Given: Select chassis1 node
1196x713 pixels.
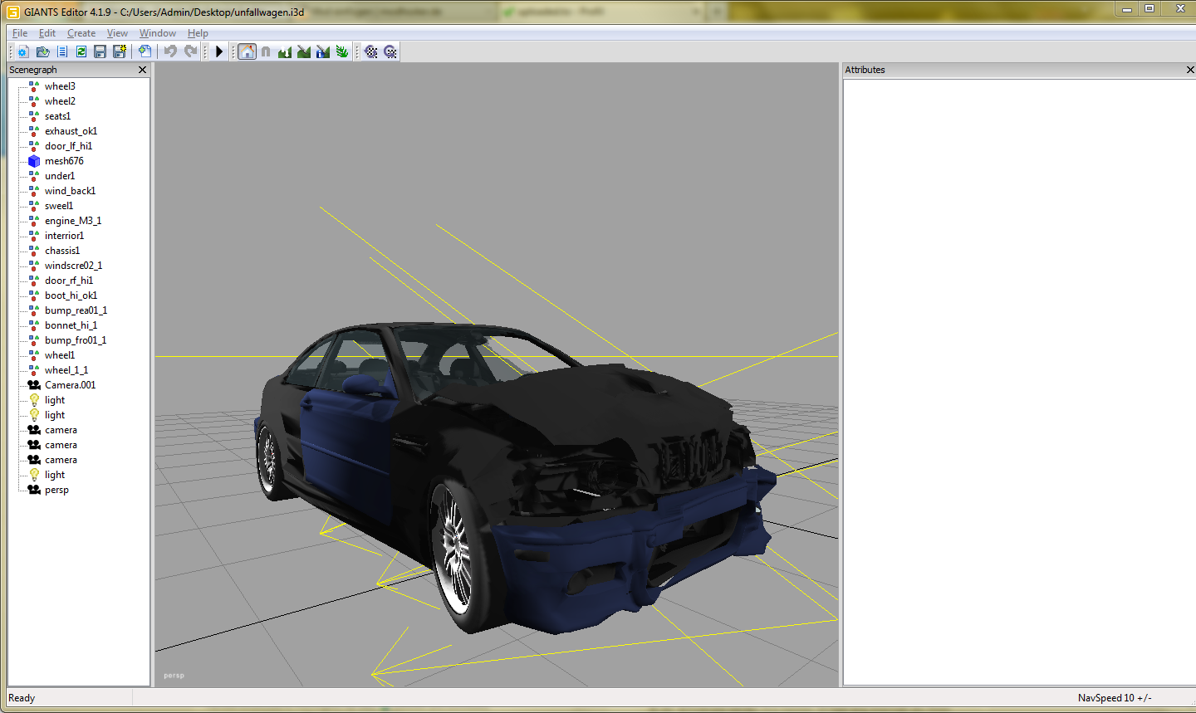Looking at the screenshot, I should (x=62, y=251).
